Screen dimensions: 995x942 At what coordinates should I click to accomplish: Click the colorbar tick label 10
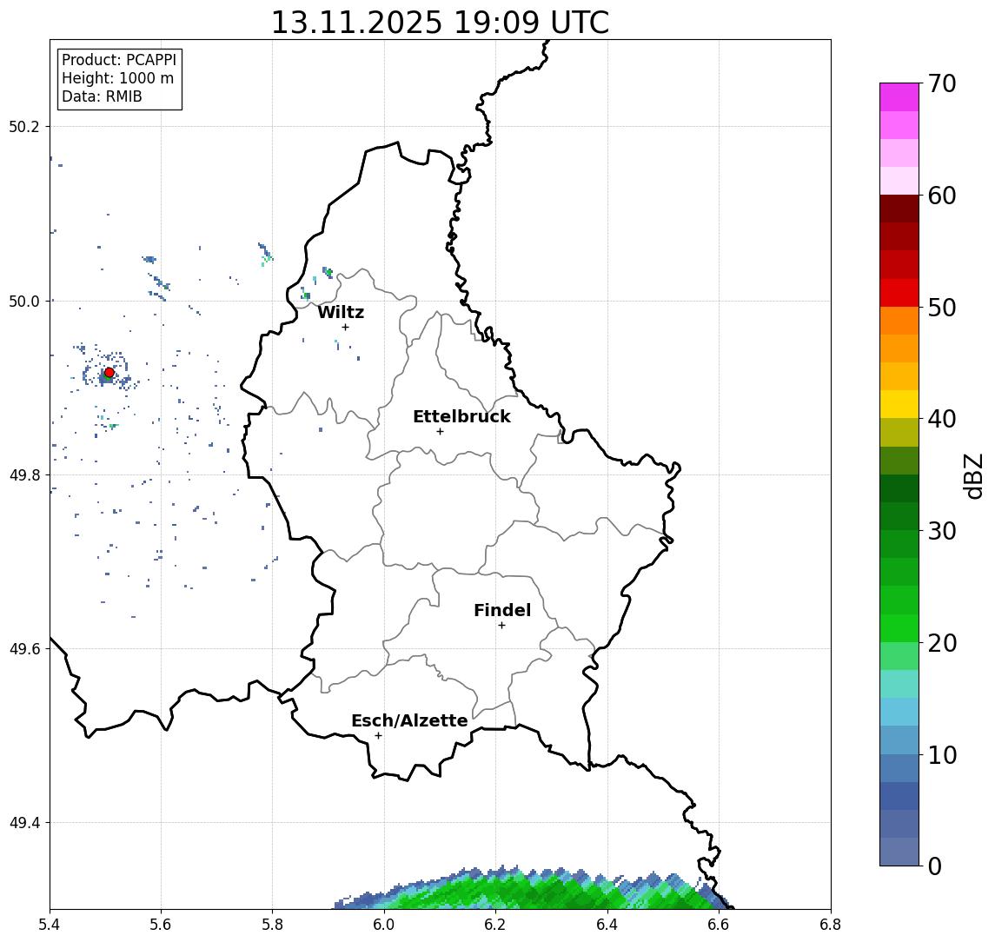[x=942, y=755]
